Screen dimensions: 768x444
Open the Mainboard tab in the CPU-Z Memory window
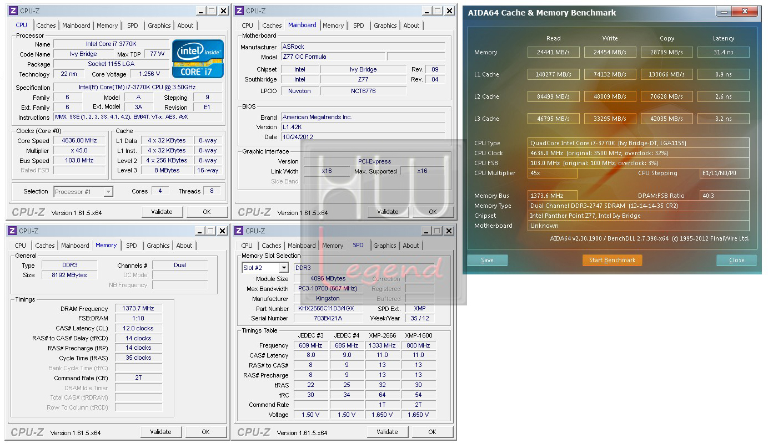[x=75, y=246]
